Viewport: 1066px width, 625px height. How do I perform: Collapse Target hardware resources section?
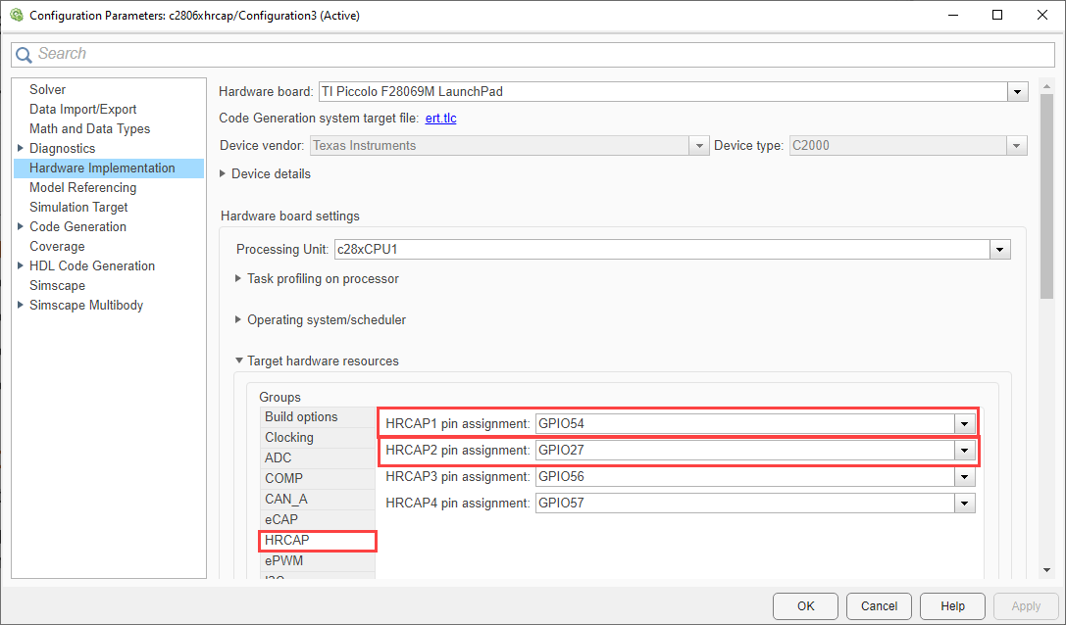click(x=239, y=361)
